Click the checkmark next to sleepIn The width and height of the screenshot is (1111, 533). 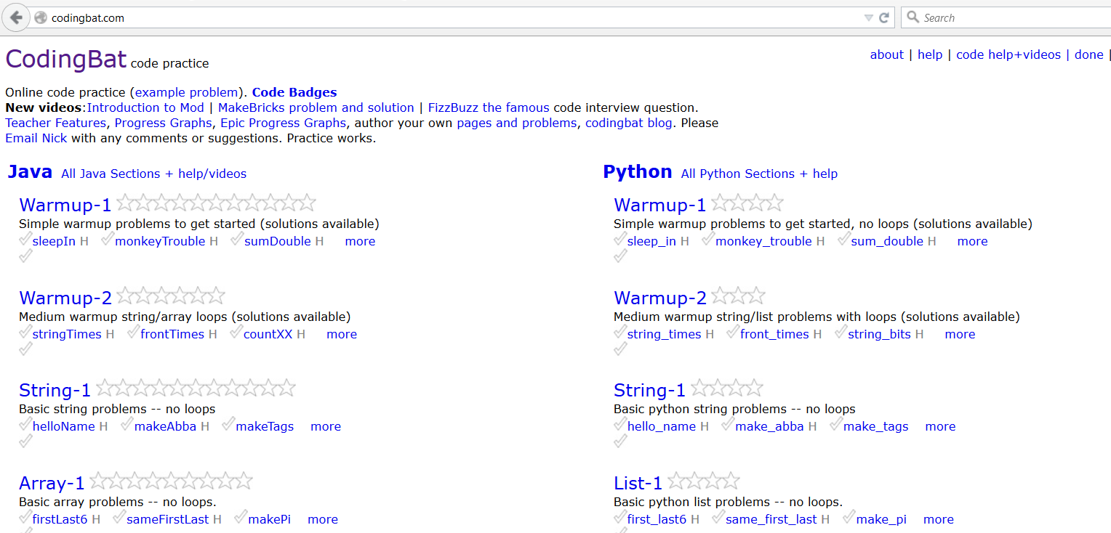click(x=25, y=240)
